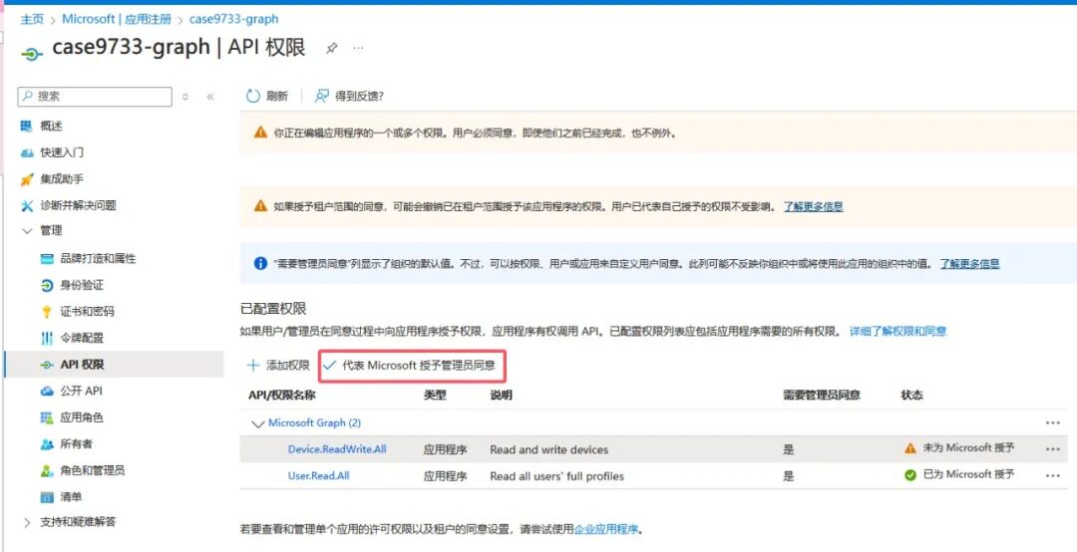1077x552 pixels.
Task: Go to Microsoft | 应用注册 breadcrumb
Action: coord(117,19)
